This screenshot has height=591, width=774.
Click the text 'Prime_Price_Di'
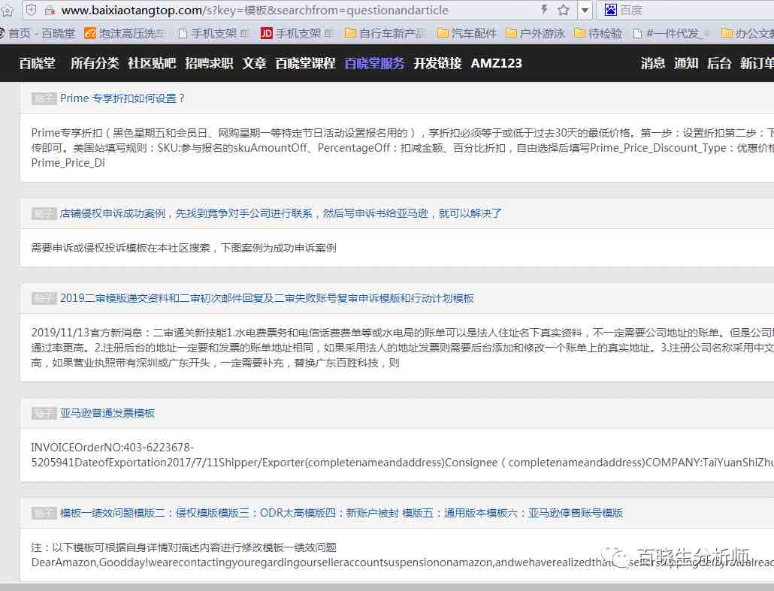pyautogui.click(x=68, y=163)
